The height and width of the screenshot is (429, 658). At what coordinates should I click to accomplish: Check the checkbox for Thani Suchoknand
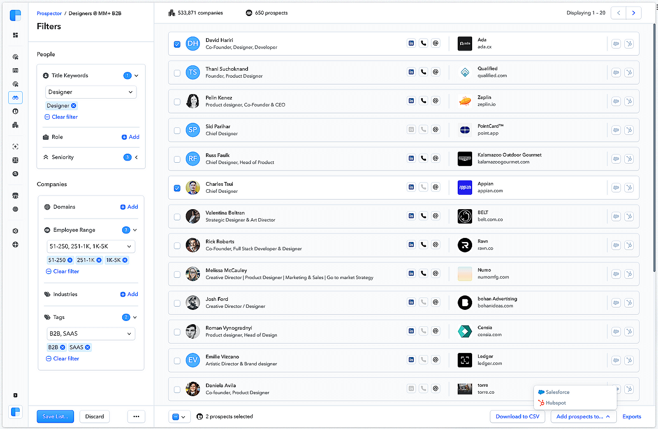tap(177, 73)
